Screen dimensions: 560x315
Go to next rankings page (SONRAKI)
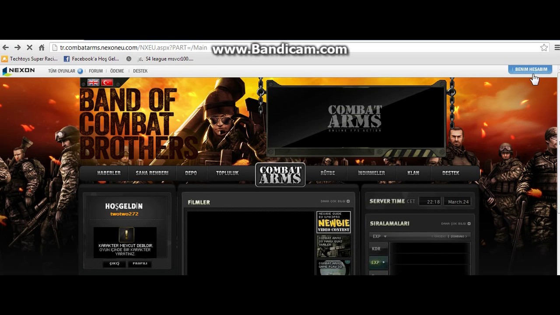point(458,236)
